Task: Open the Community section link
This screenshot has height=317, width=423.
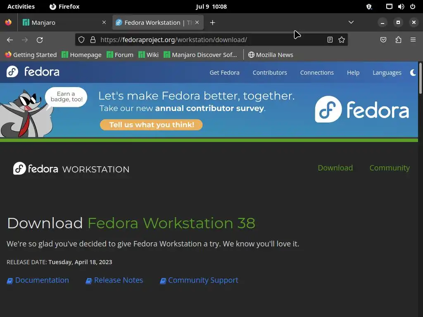Action: pos(390,168)
